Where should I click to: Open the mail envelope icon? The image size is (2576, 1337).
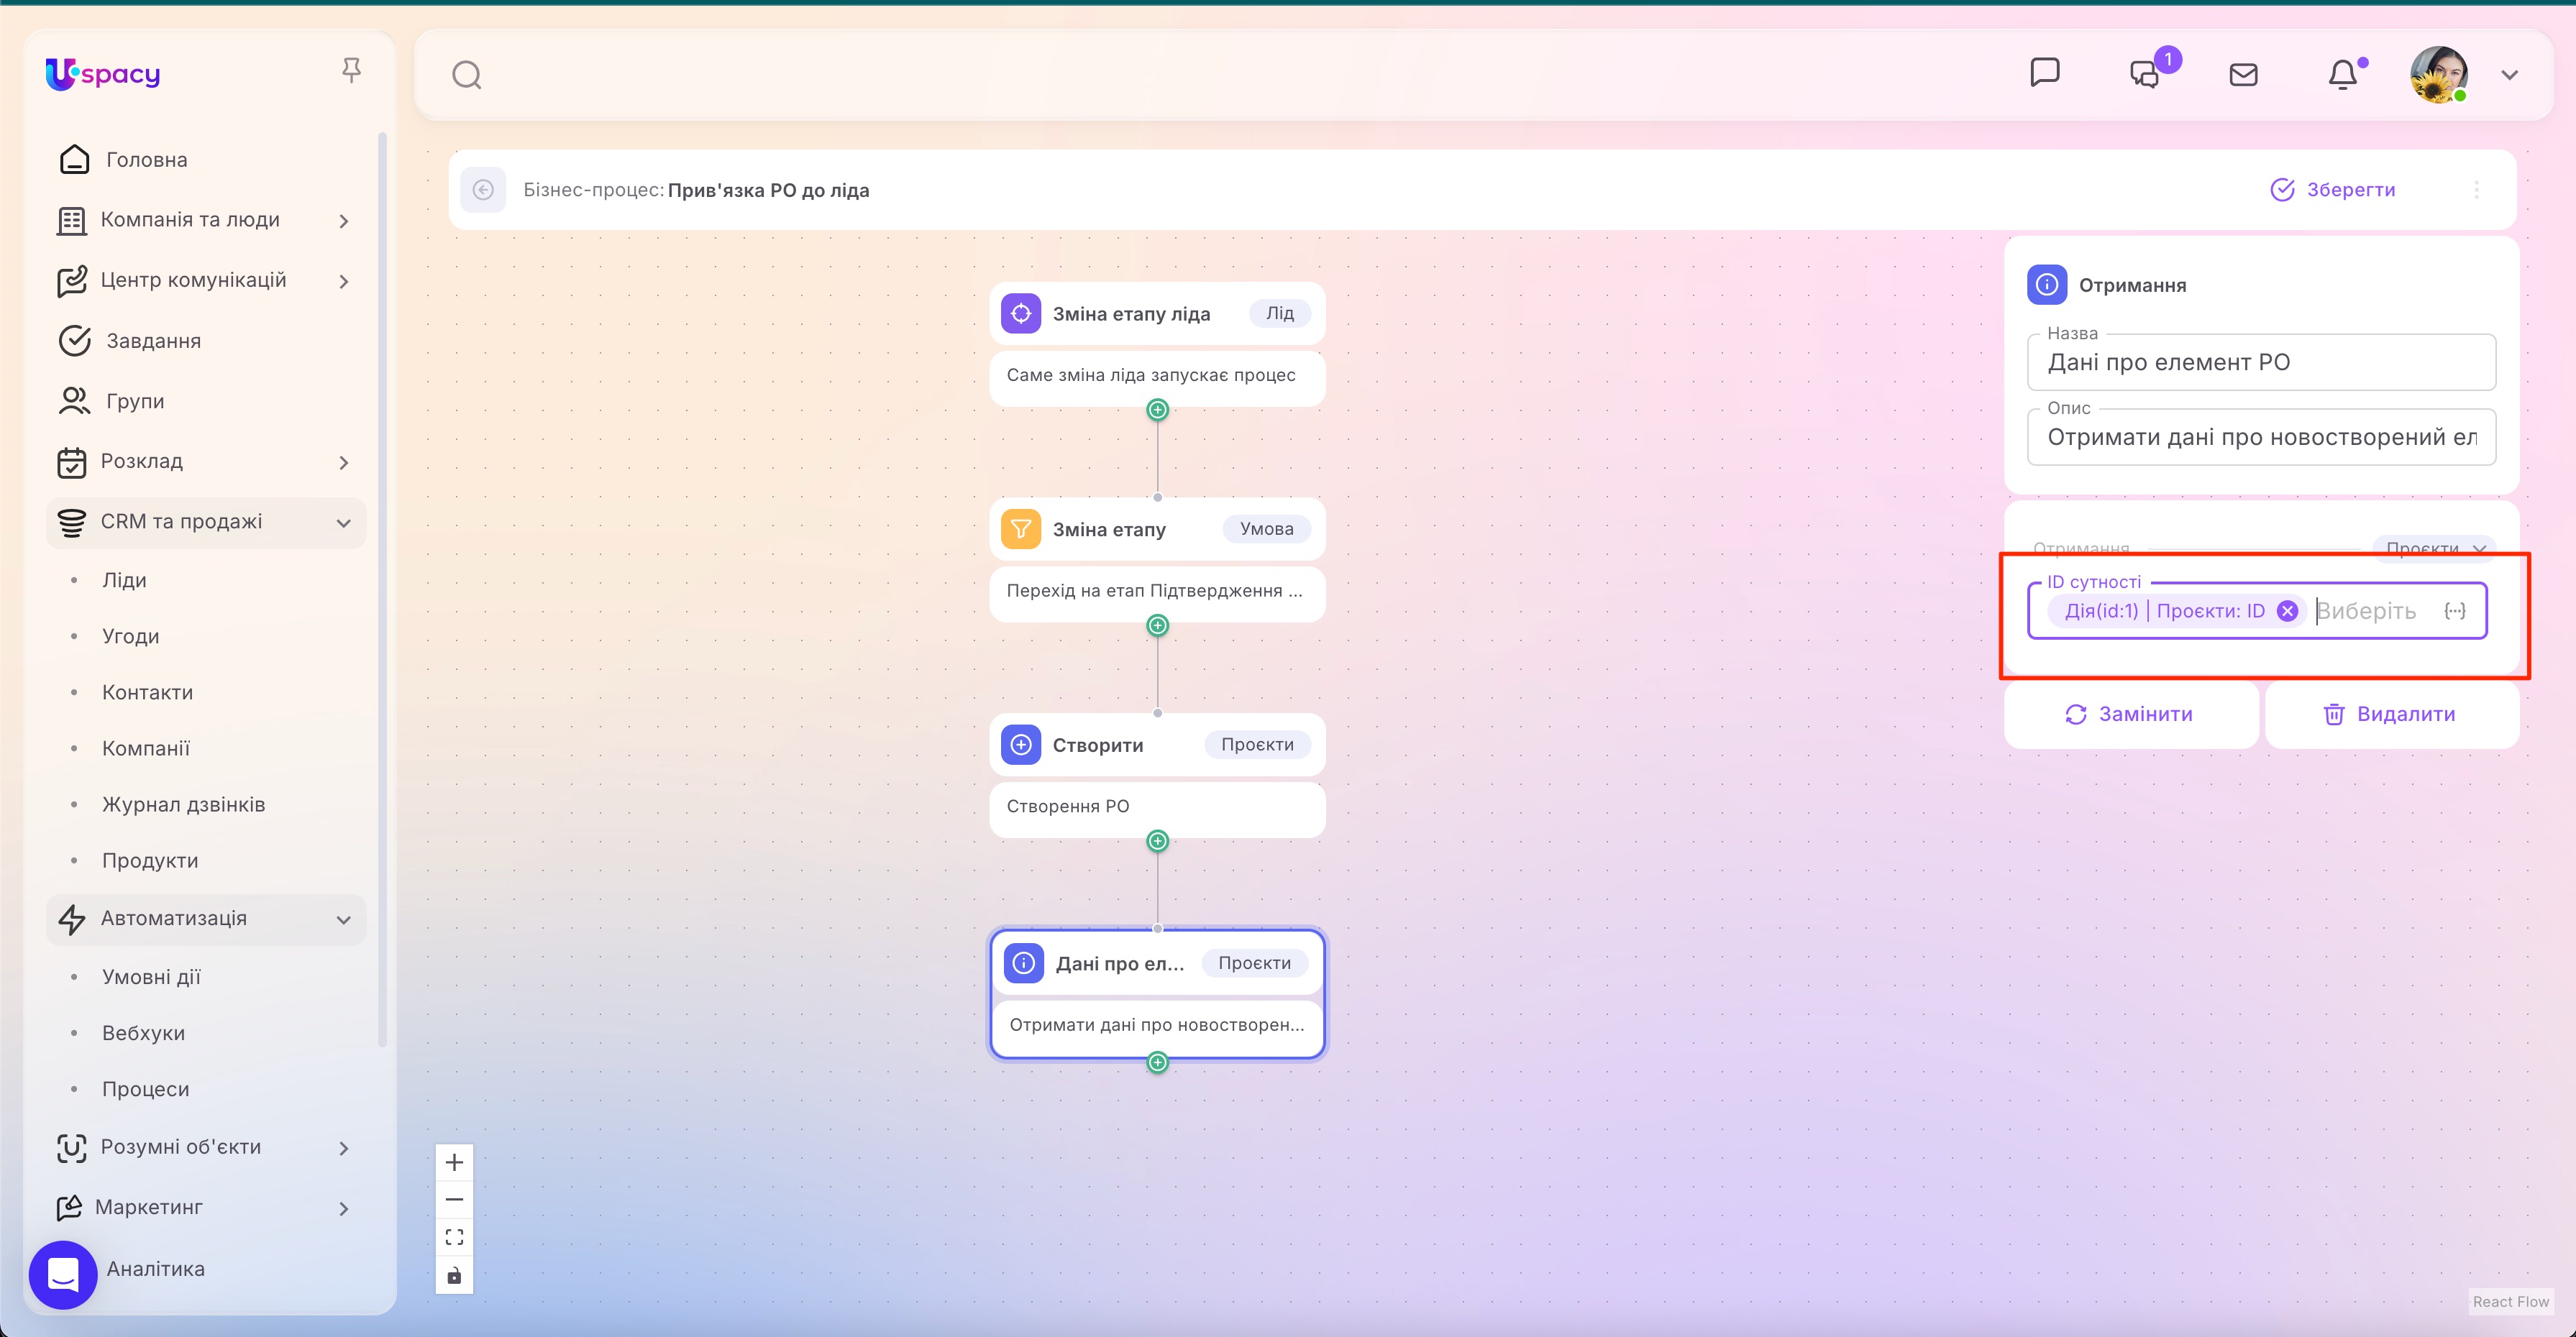(2243, 75)
